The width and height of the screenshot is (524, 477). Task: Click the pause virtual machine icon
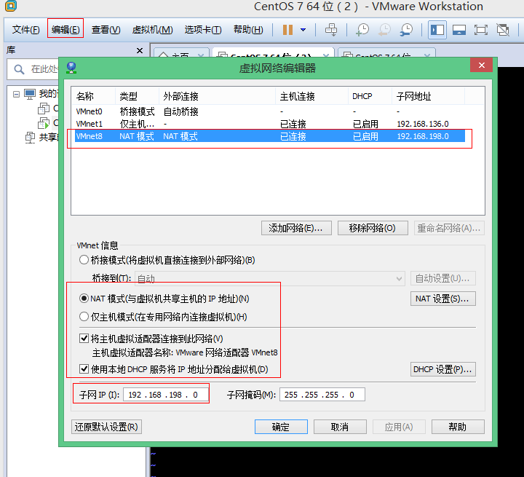[287, 30]
